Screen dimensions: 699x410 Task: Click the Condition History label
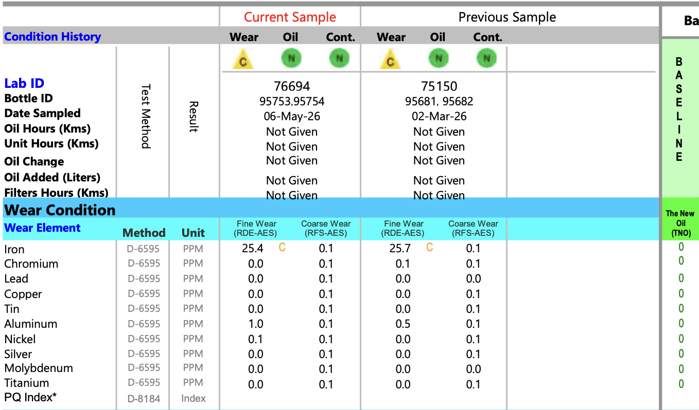click(53, 36)
